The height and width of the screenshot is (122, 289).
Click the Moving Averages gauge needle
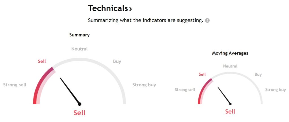point(224,96)
